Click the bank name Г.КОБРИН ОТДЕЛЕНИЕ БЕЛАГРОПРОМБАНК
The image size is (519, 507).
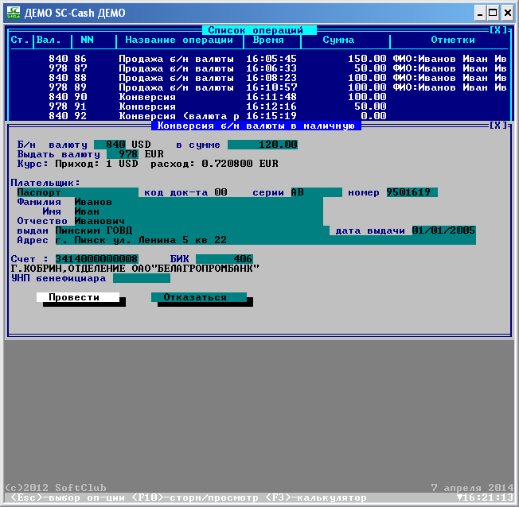pyautogui.click(x=135, y=269)
